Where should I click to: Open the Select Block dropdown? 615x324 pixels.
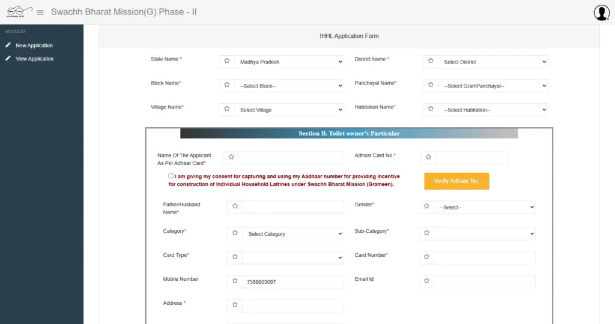(289, 86)
